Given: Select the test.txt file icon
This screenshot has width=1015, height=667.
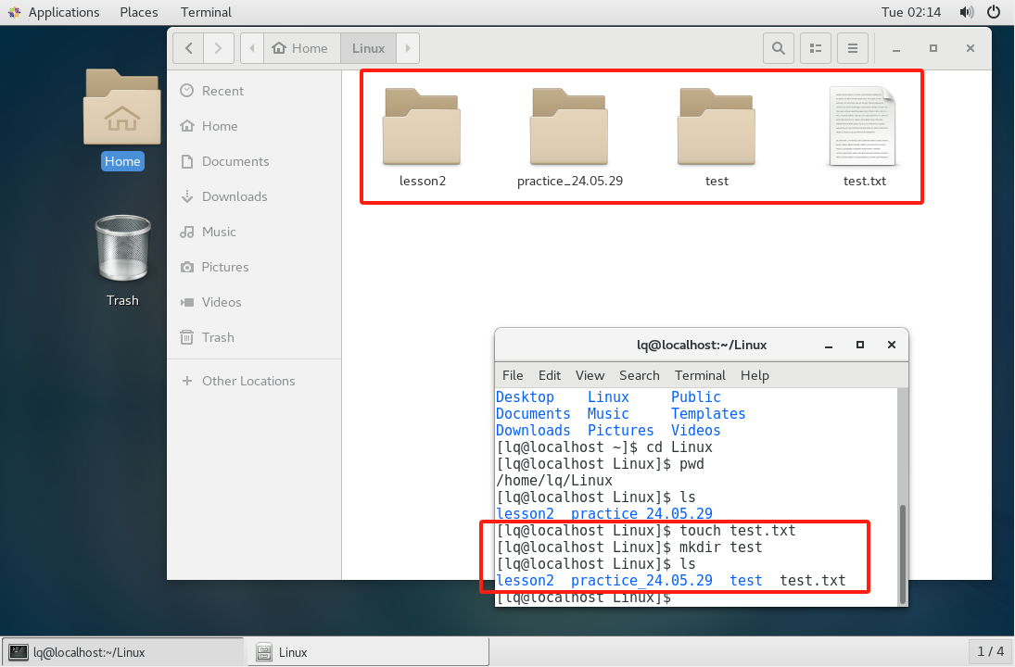Looking at the screenshot, I should pos(864,126).
